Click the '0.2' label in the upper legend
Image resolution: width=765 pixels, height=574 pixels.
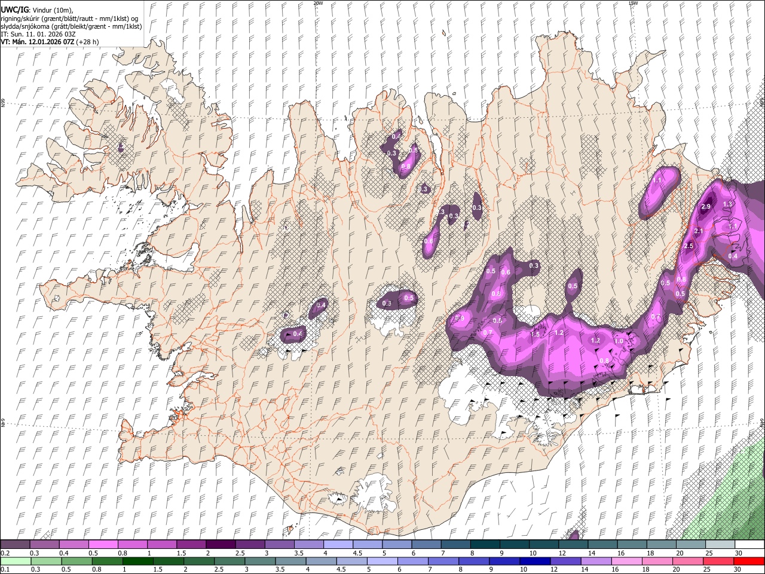[x=5, y=553]
